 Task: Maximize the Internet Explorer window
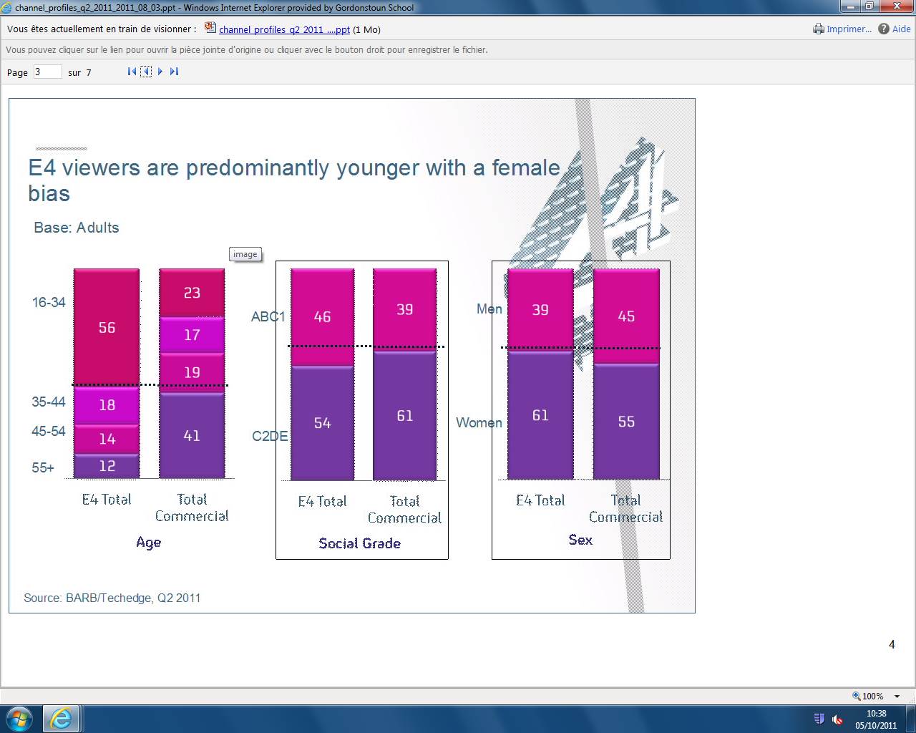pos(869,6)
